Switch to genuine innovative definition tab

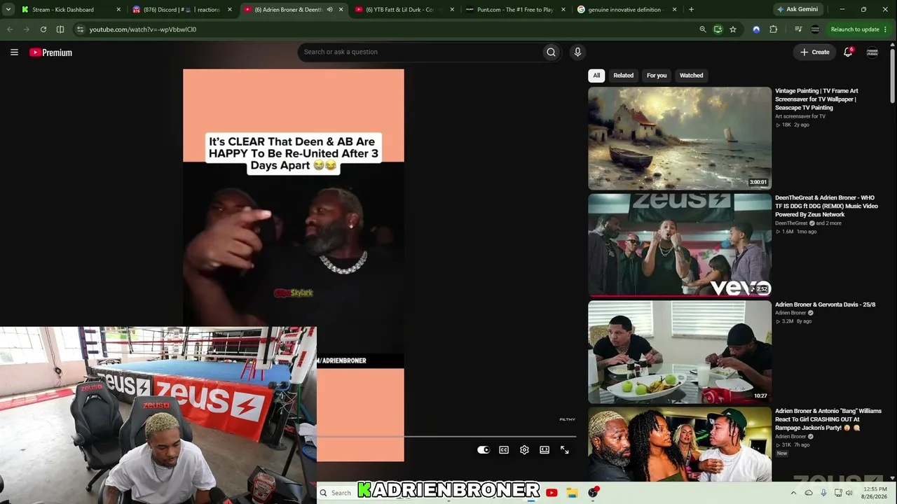(626, 10)
